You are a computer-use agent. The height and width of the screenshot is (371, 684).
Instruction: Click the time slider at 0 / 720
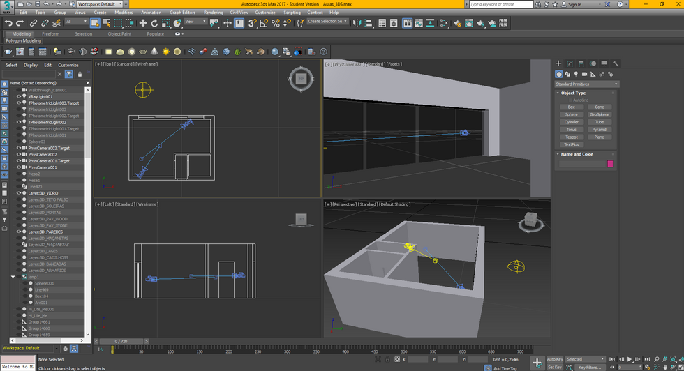click(x=121, y=341)
